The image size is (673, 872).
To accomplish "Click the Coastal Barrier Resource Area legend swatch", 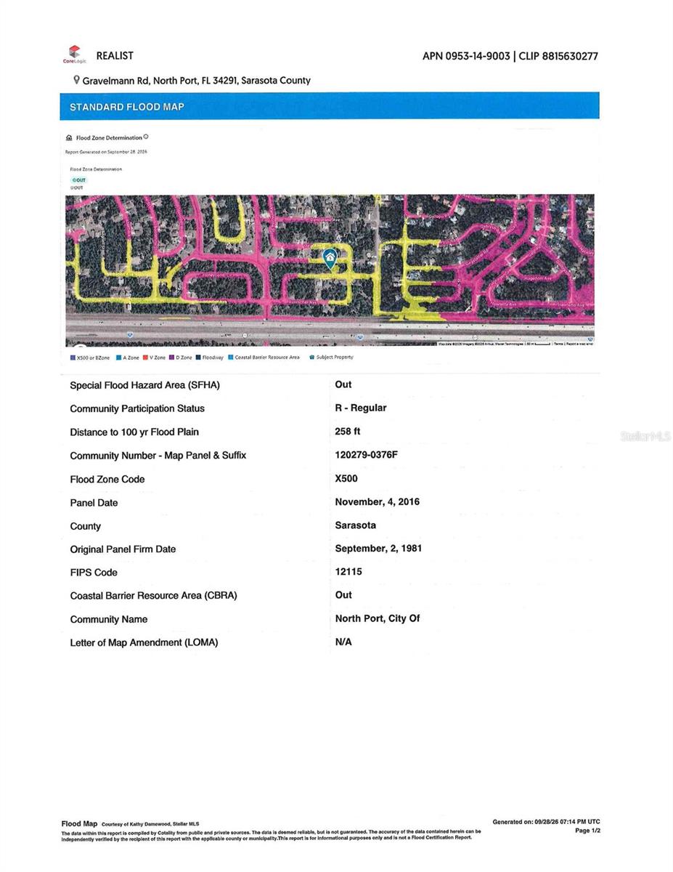I will pyautogui.click(x=231, y=358).
